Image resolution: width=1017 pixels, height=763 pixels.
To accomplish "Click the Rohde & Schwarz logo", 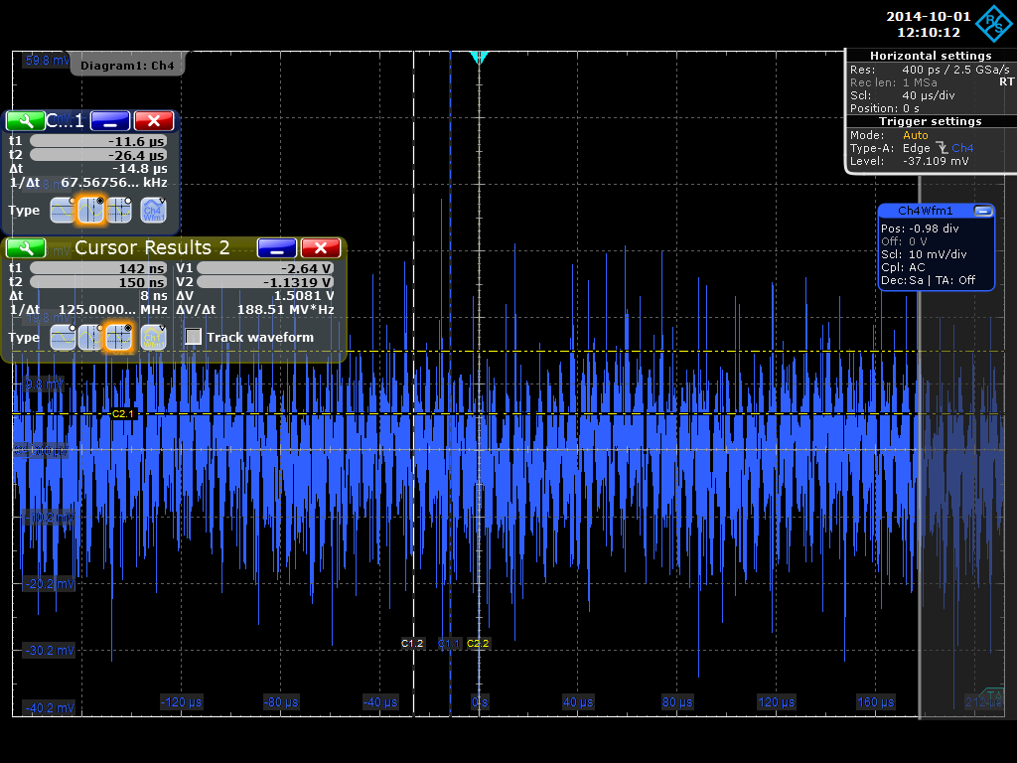I will tap(995, 25).
